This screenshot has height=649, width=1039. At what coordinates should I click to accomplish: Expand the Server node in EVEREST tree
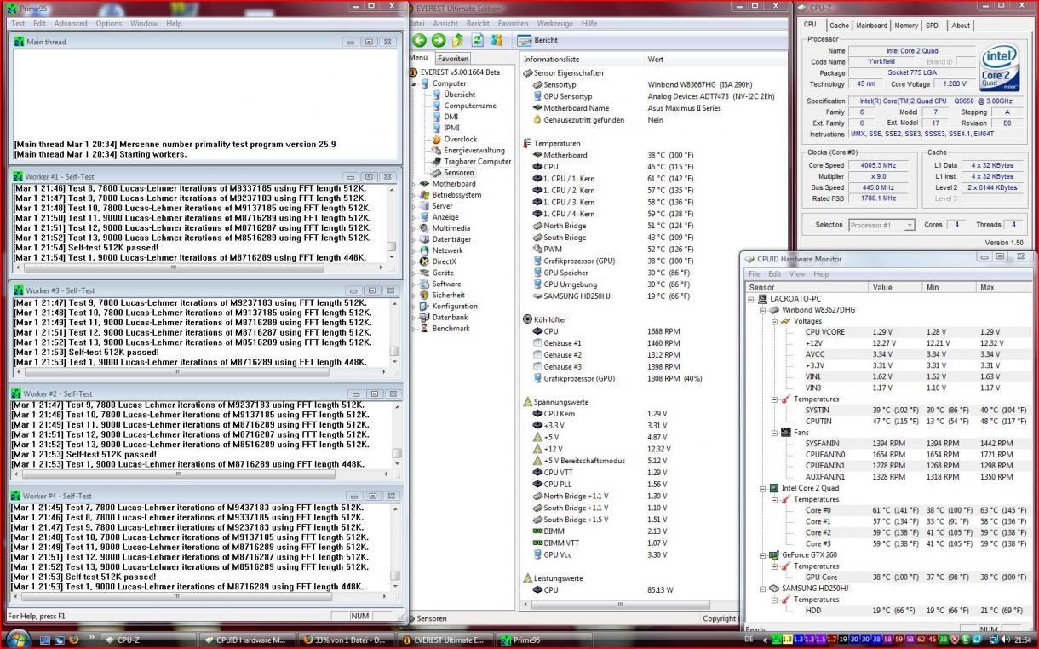pyautogui.click(x=414, y=205)
